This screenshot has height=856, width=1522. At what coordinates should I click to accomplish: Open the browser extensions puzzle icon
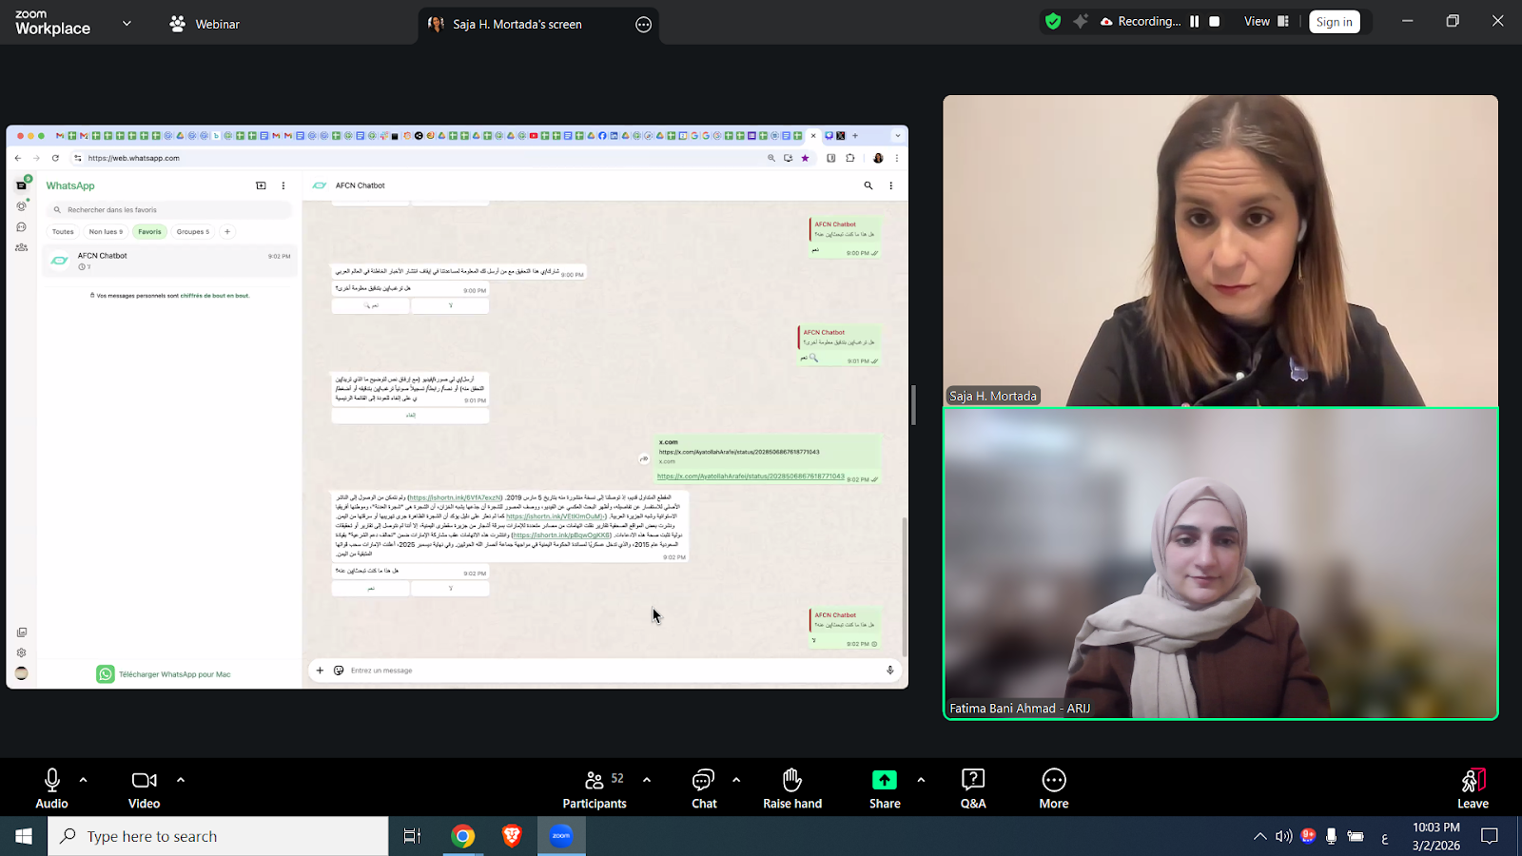tap(849, 158)
